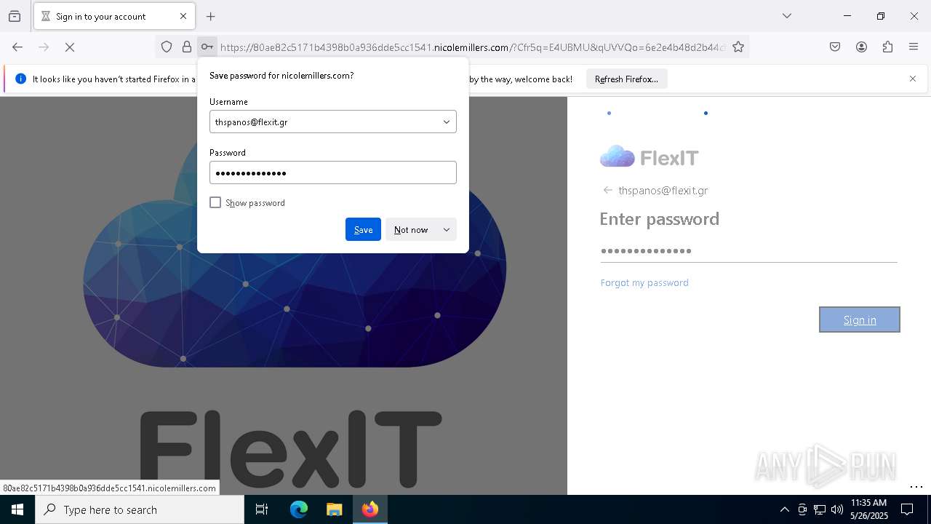Launch Microsoft Edge from the taskbar

(x=299, y=509)
